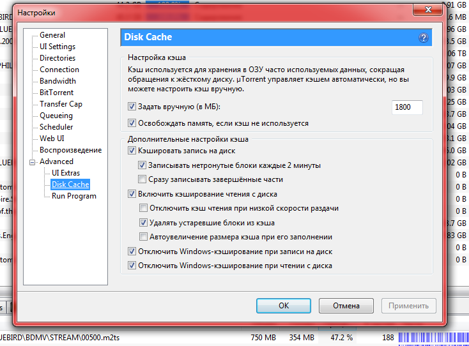This screenshot has height=346, width=469.
Task: Click the cache size field showing 1800
Action: [x=407, y=107]
